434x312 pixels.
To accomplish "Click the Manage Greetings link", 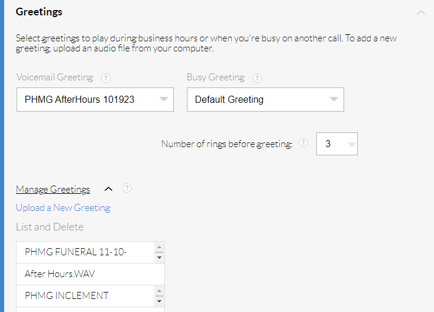I will [53, 189].
